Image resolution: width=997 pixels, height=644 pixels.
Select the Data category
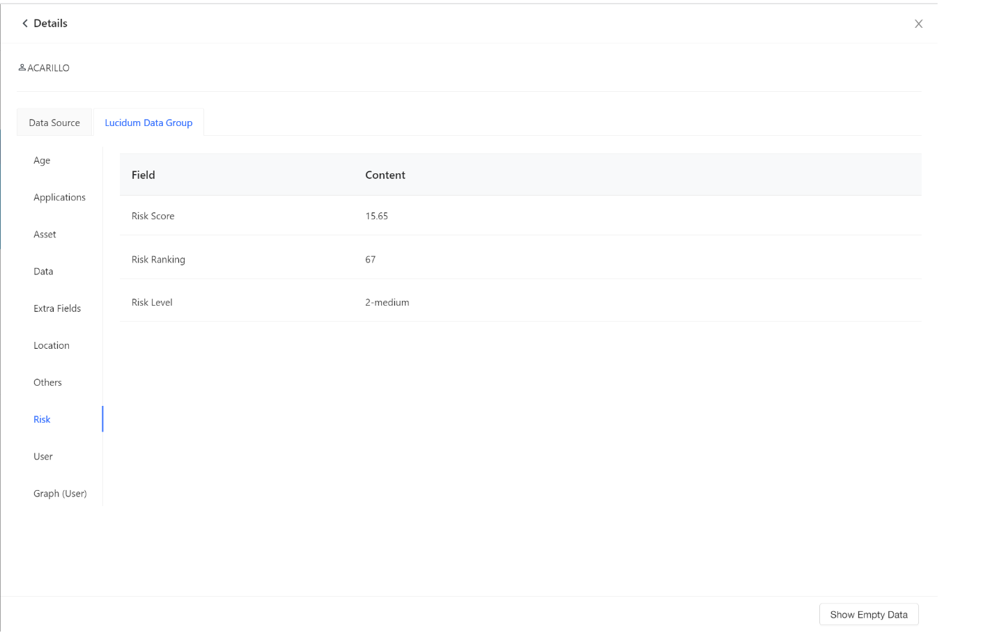(43, 272)
